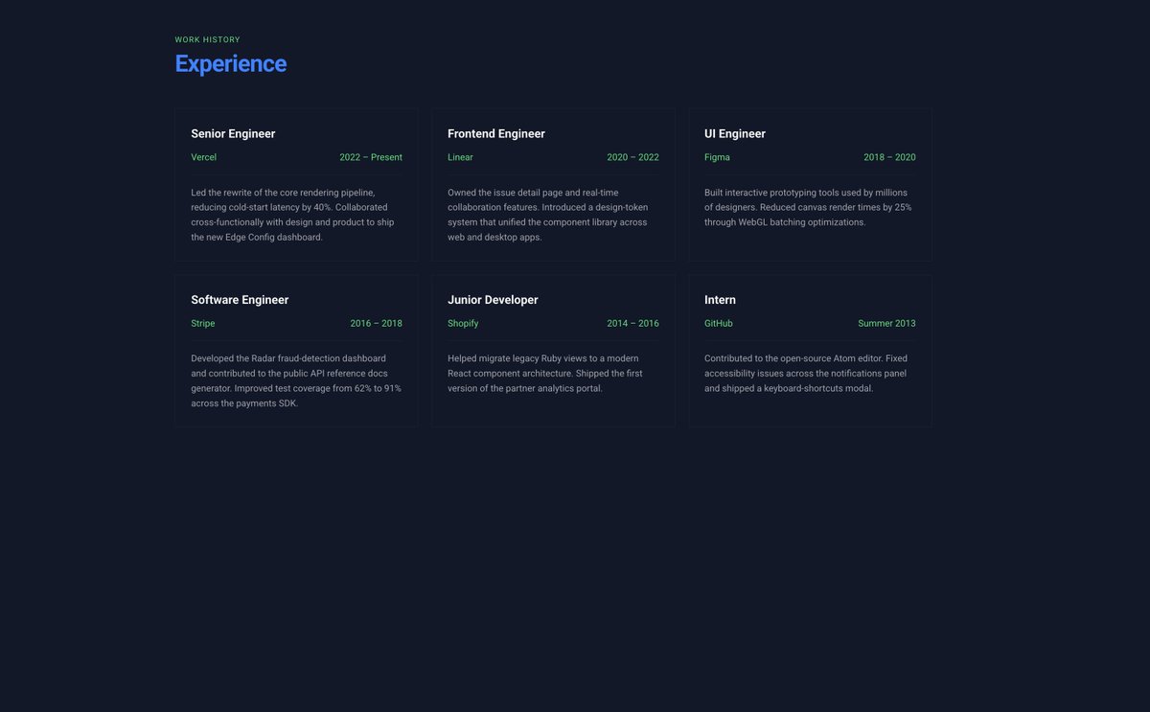Click the 2016 – 2018 date range

coord(376,324)
